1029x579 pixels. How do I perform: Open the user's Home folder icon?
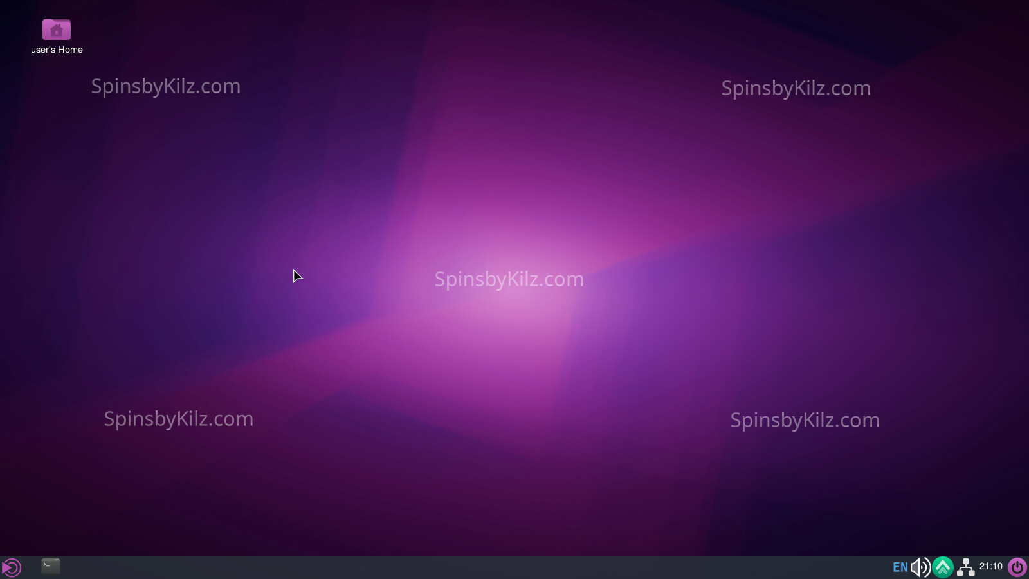(57, 30)
